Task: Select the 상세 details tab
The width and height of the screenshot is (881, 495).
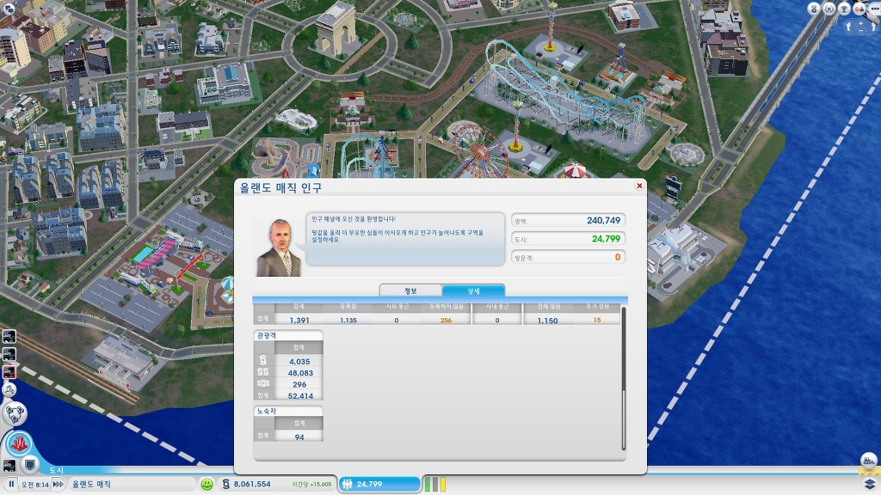Action: (x=473, y=290)
